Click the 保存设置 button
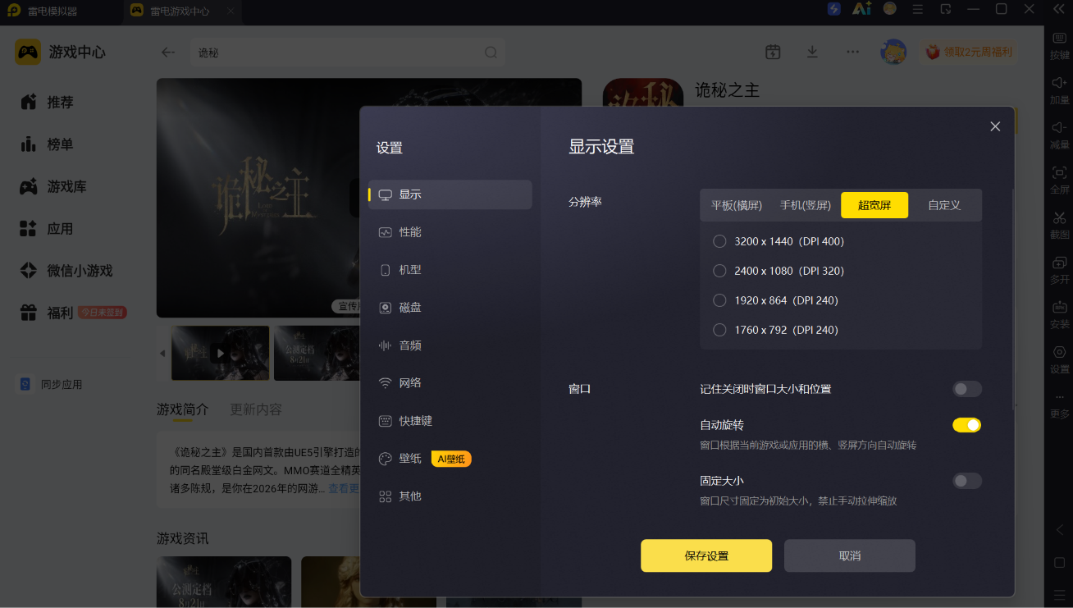The width and height of the screenshot is (1073, 608). [x=706, y=555]
